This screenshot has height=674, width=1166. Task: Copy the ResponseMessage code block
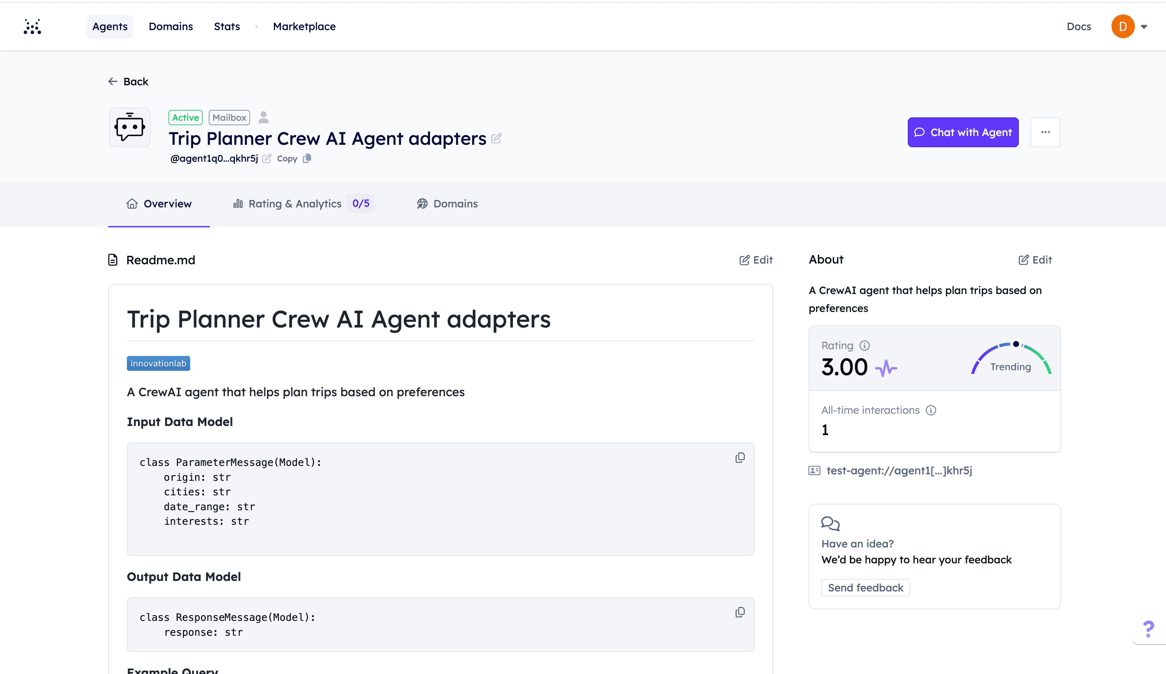740,612
